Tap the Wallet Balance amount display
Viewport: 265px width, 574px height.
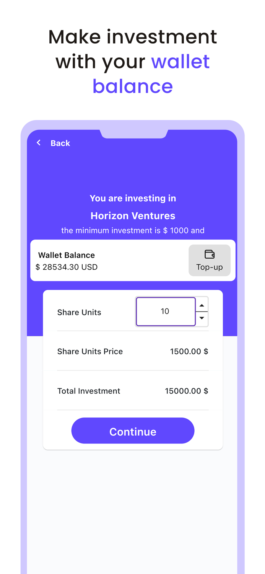(67, 267)
